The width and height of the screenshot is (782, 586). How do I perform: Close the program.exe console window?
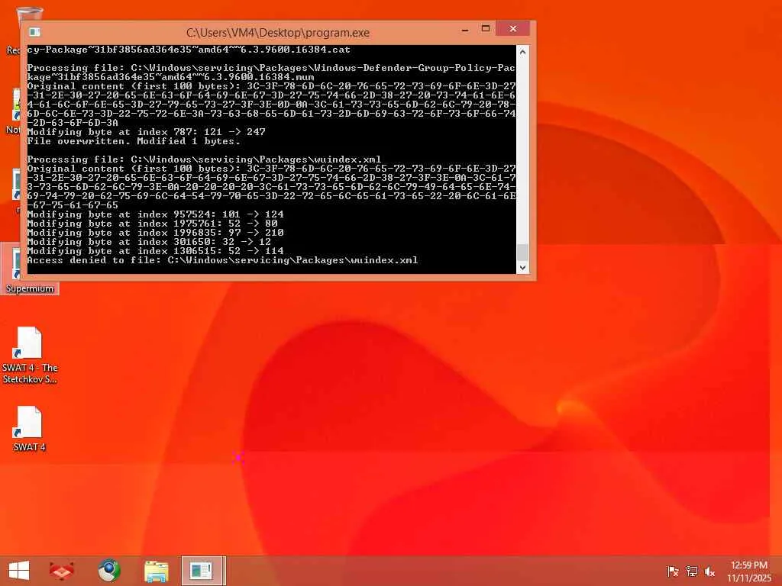(512, 29)
